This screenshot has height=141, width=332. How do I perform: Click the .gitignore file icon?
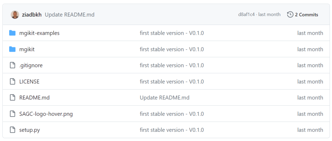click(x=12, y=65)
